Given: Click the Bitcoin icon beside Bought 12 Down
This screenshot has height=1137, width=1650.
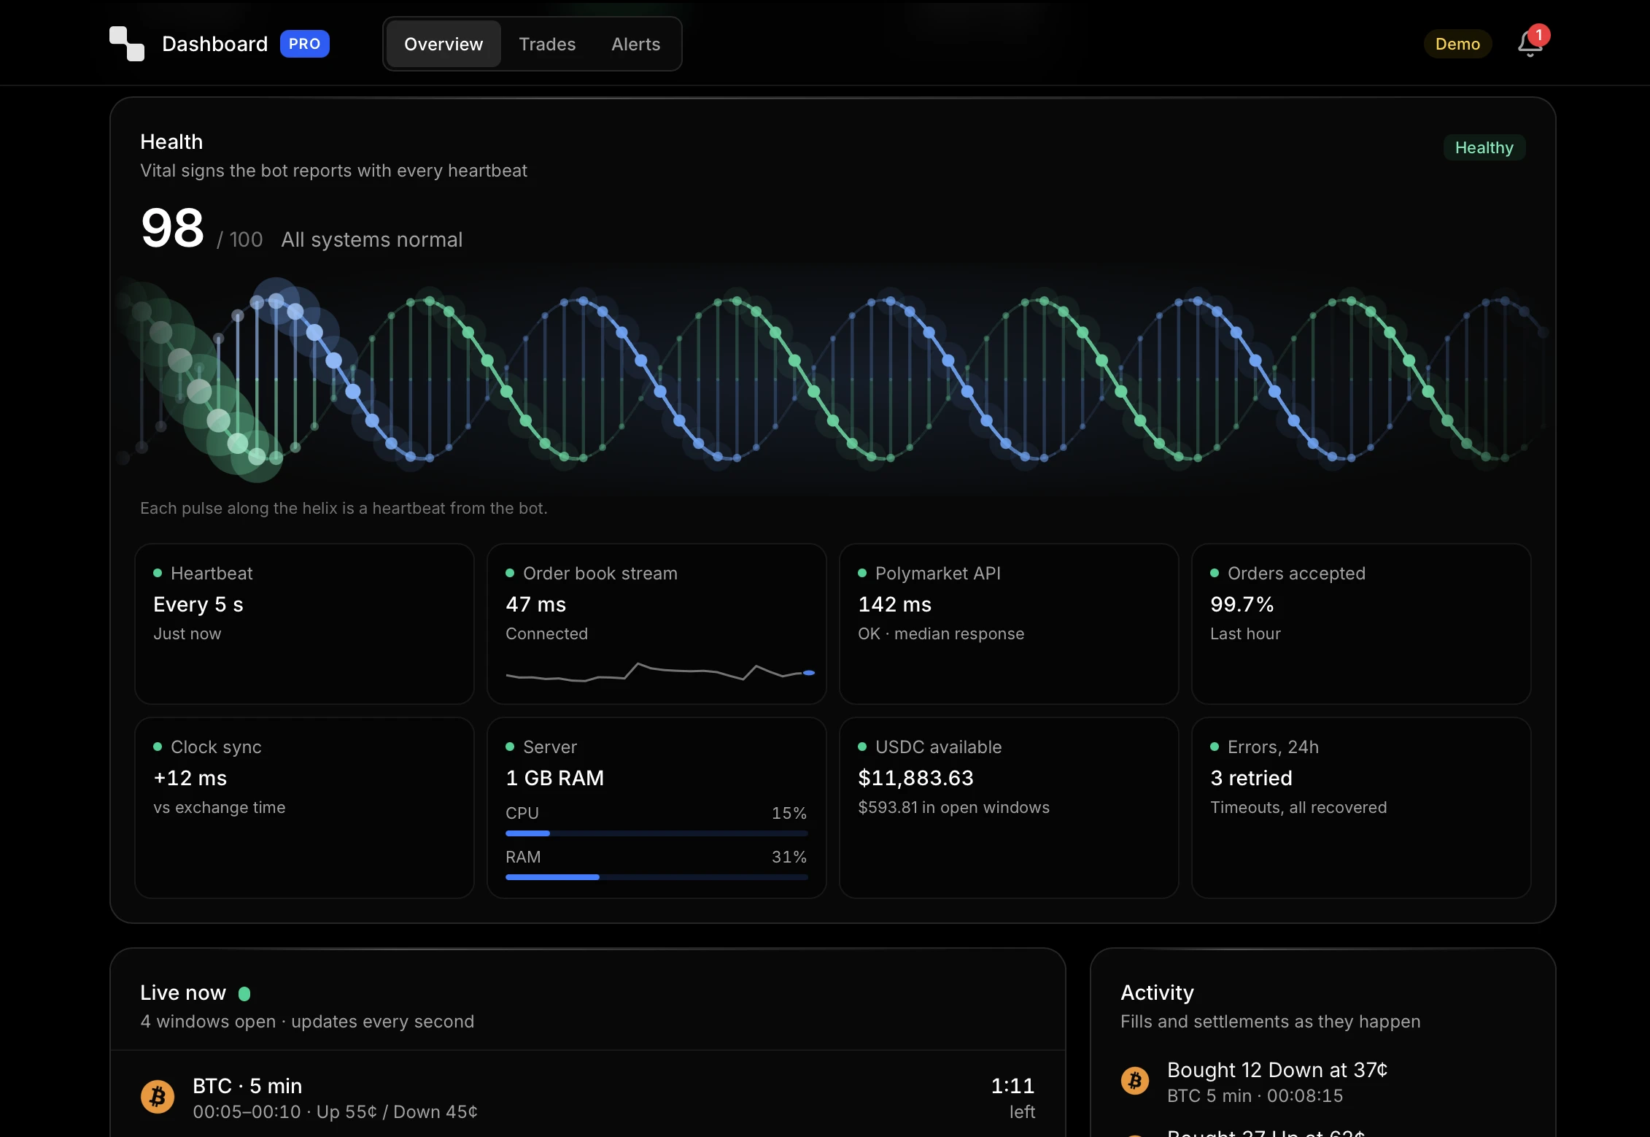Looking at the screenshot, I should tap(1135, 1080).
